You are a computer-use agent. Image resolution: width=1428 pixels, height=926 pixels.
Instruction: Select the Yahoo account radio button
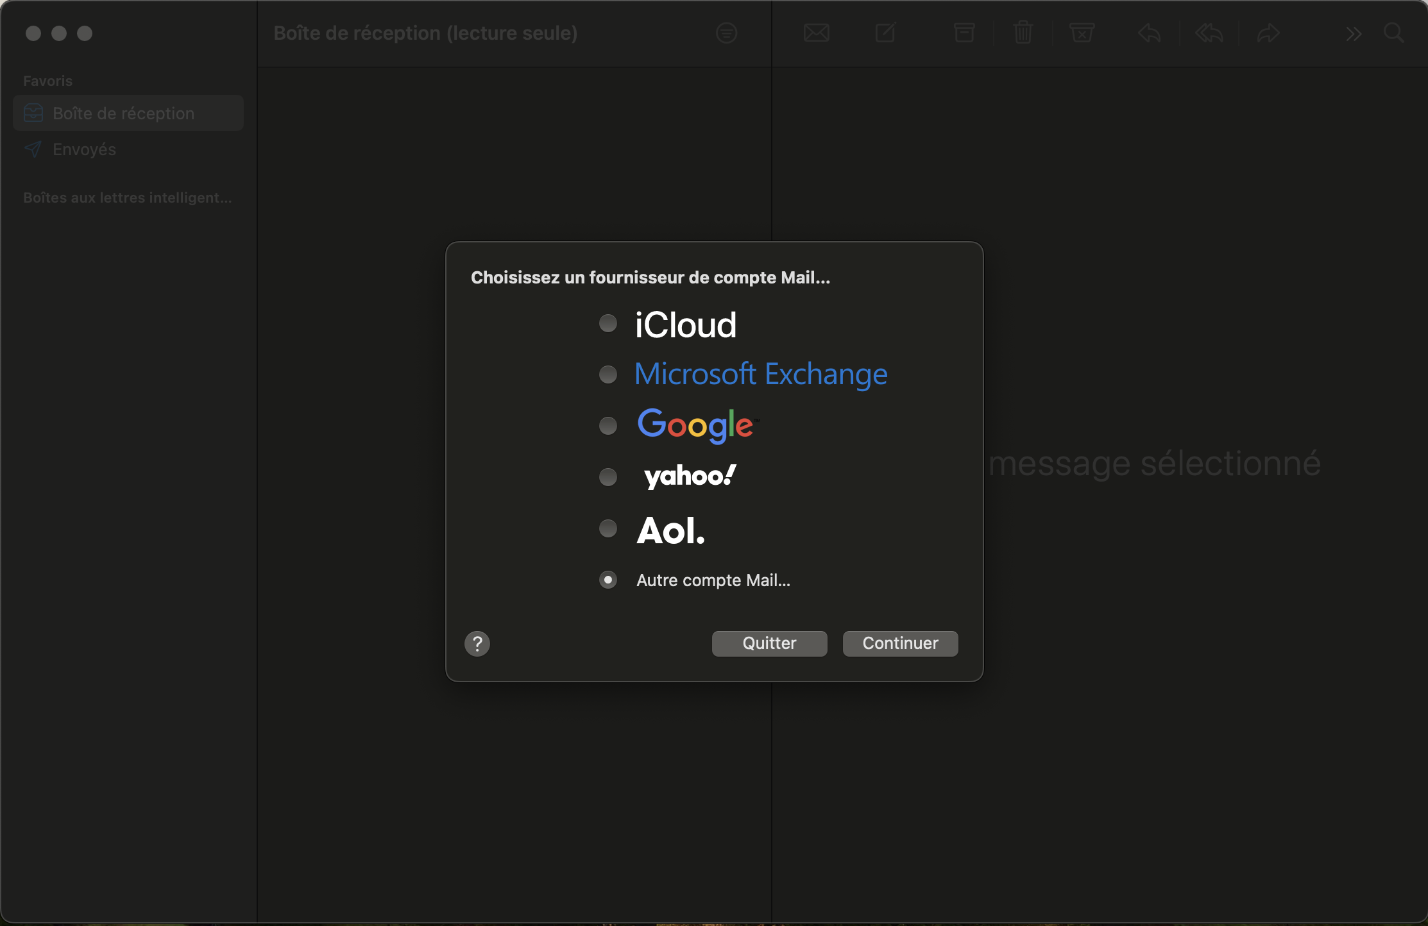608,477
